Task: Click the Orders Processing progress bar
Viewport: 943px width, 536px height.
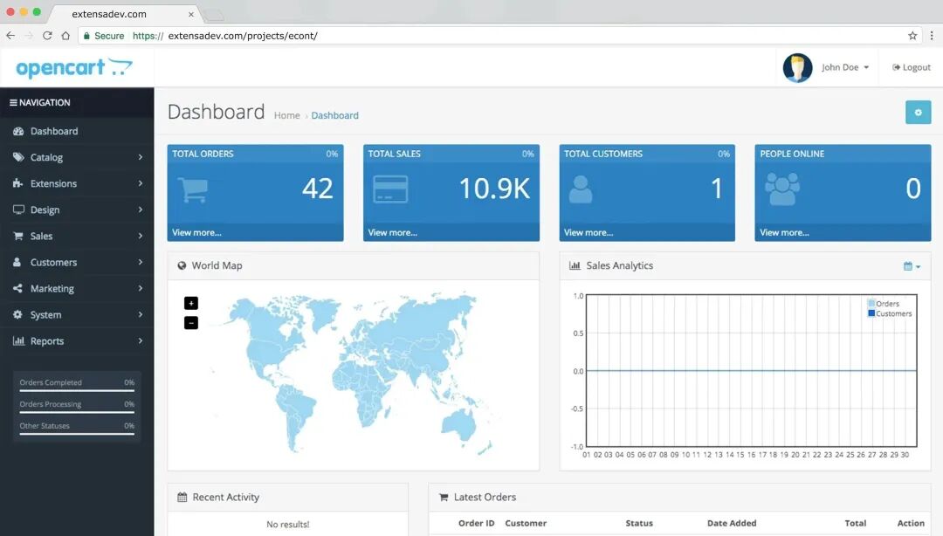Action: [77, 413]
